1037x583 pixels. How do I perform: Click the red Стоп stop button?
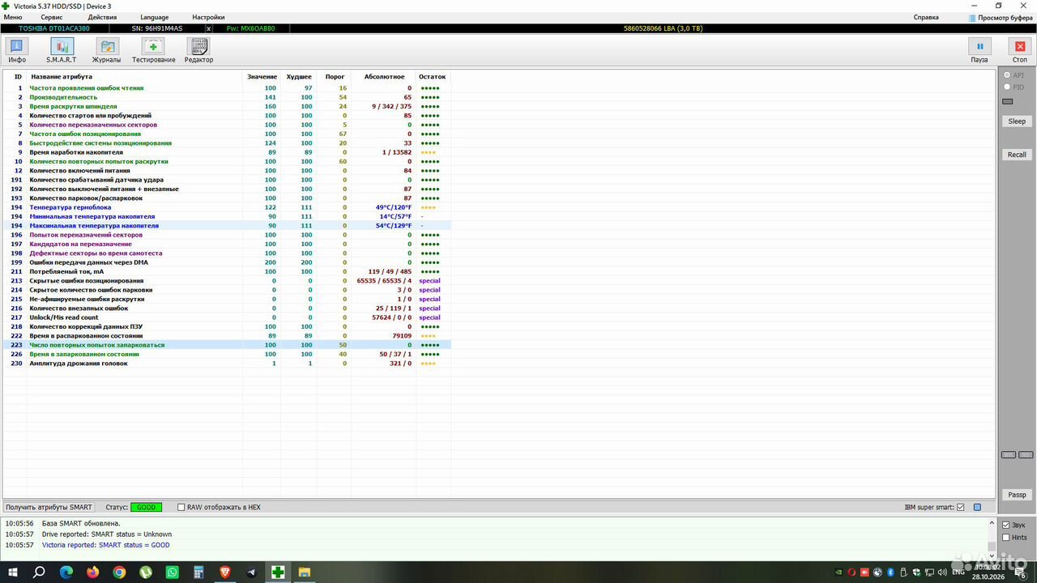coord(1020,50)
